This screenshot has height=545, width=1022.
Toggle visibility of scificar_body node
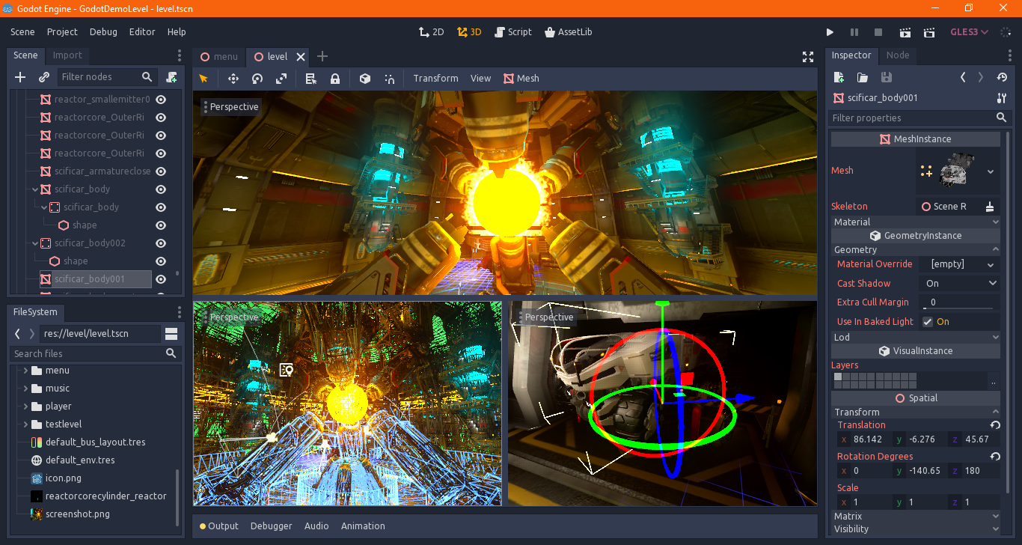(x=161, y=189)
